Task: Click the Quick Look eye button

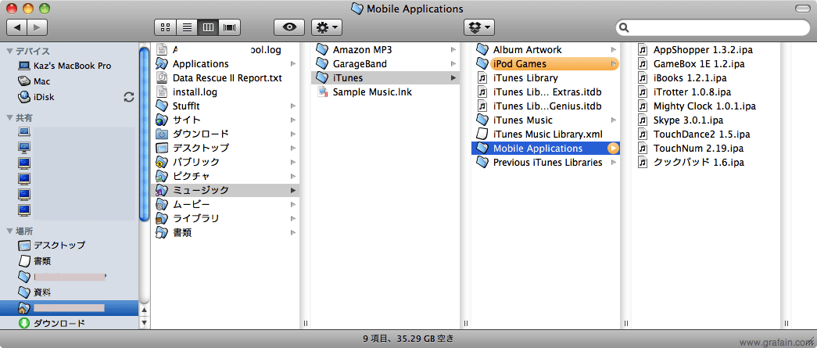Action: click(x=289, y=27)
